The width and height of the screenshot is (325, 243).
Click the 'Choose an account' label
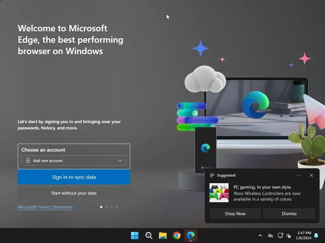[x=43, y=150]
